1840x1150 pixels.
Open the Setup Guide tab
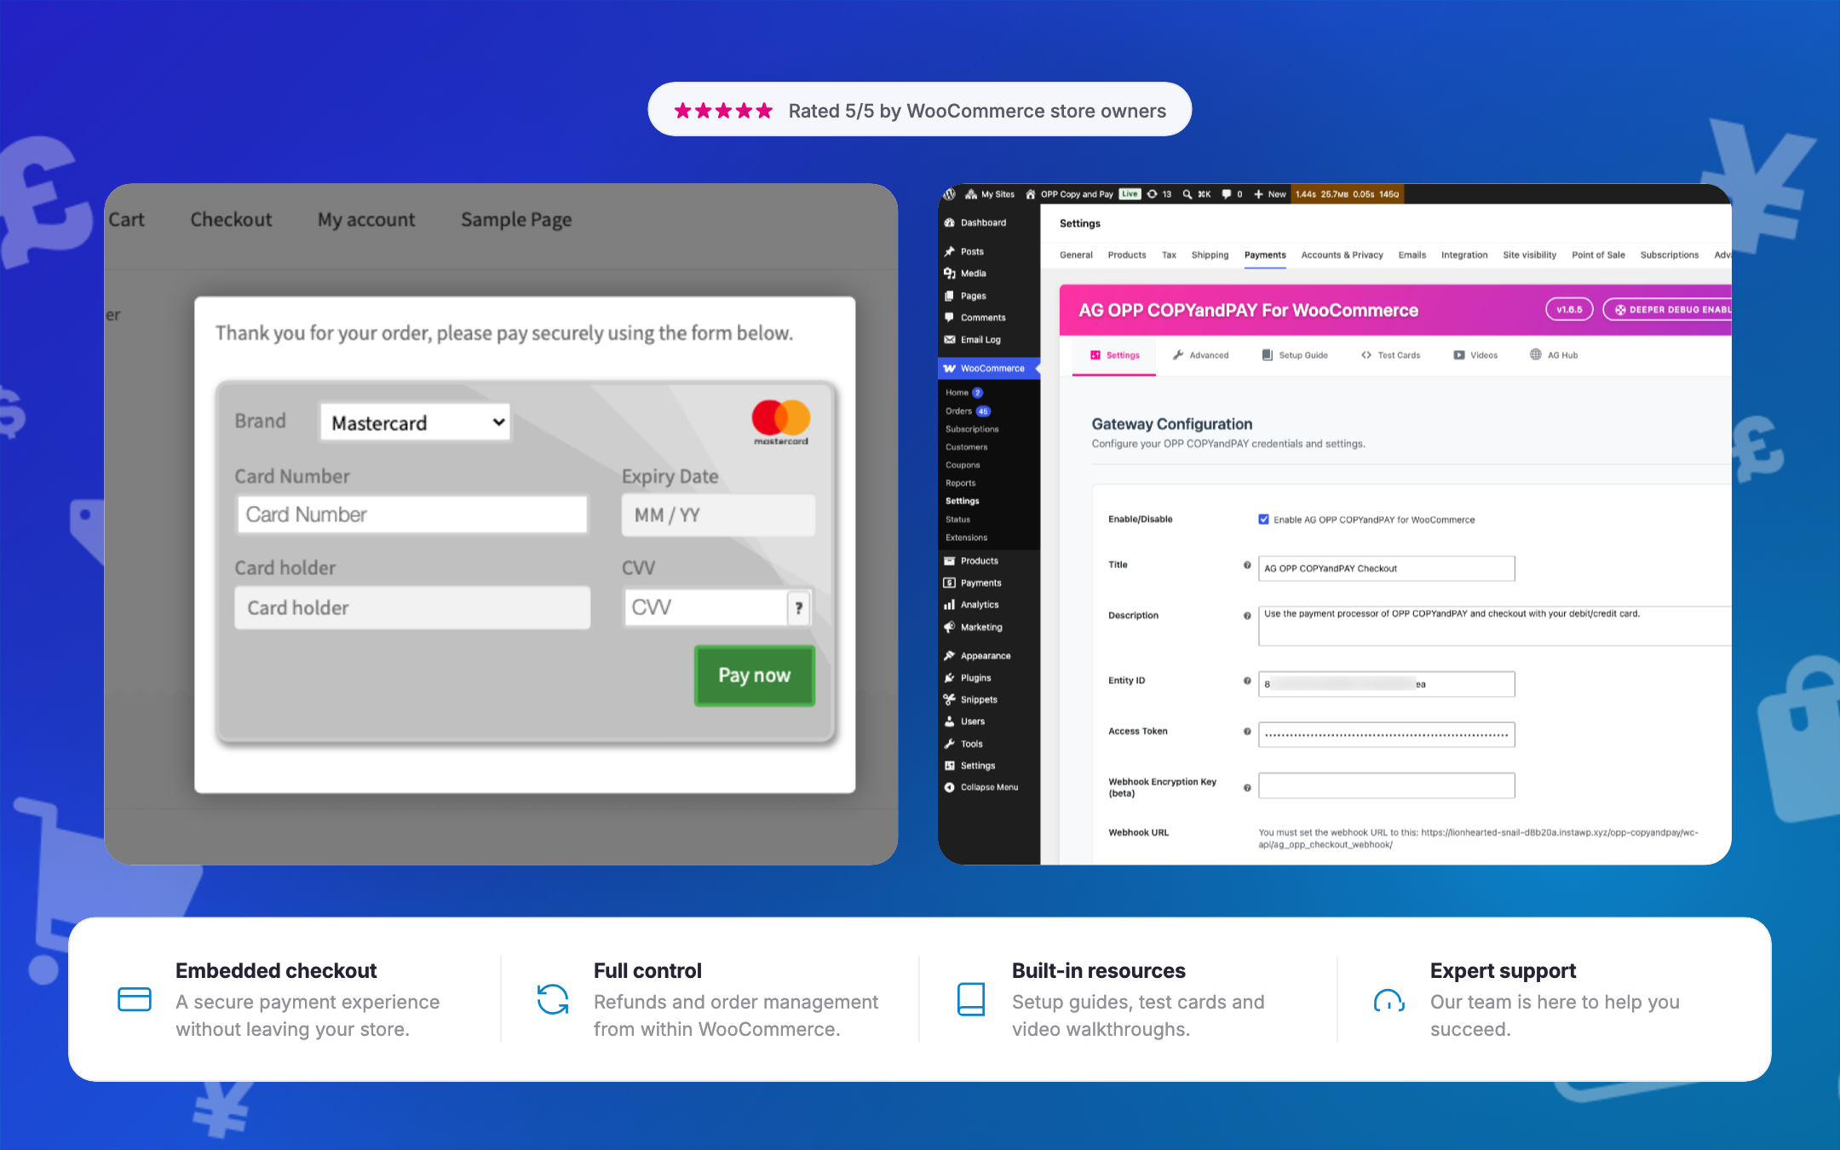tap(1295, 355)
